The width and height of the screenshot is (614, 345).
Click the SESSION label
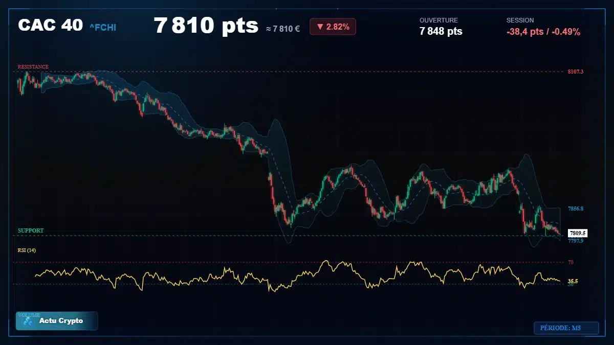(x=520, y=20)
